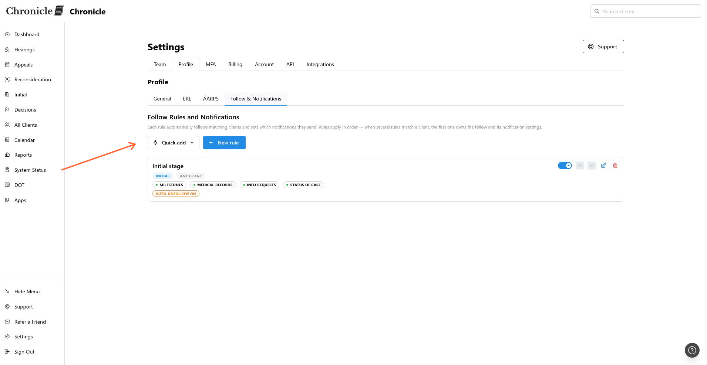
Task: Focus the Search clients field
Action: pyautogui.click(x=645, y=11)
